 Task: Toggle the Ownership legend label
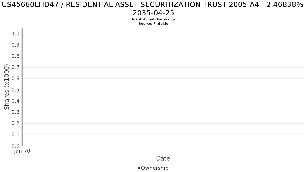point(155,168)
